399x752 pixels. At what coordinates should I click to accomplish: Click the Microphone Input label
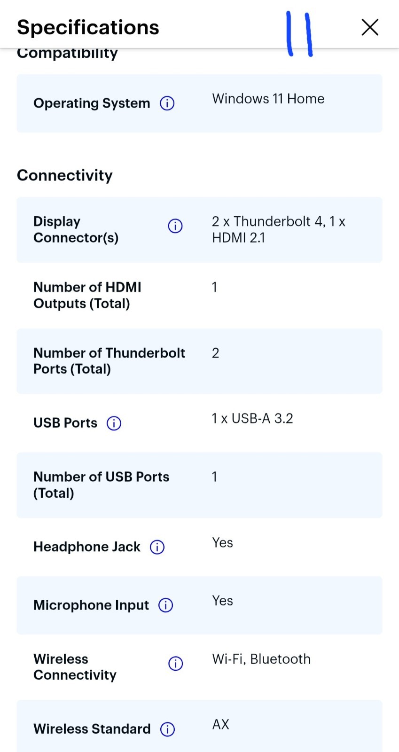(91, 605)
